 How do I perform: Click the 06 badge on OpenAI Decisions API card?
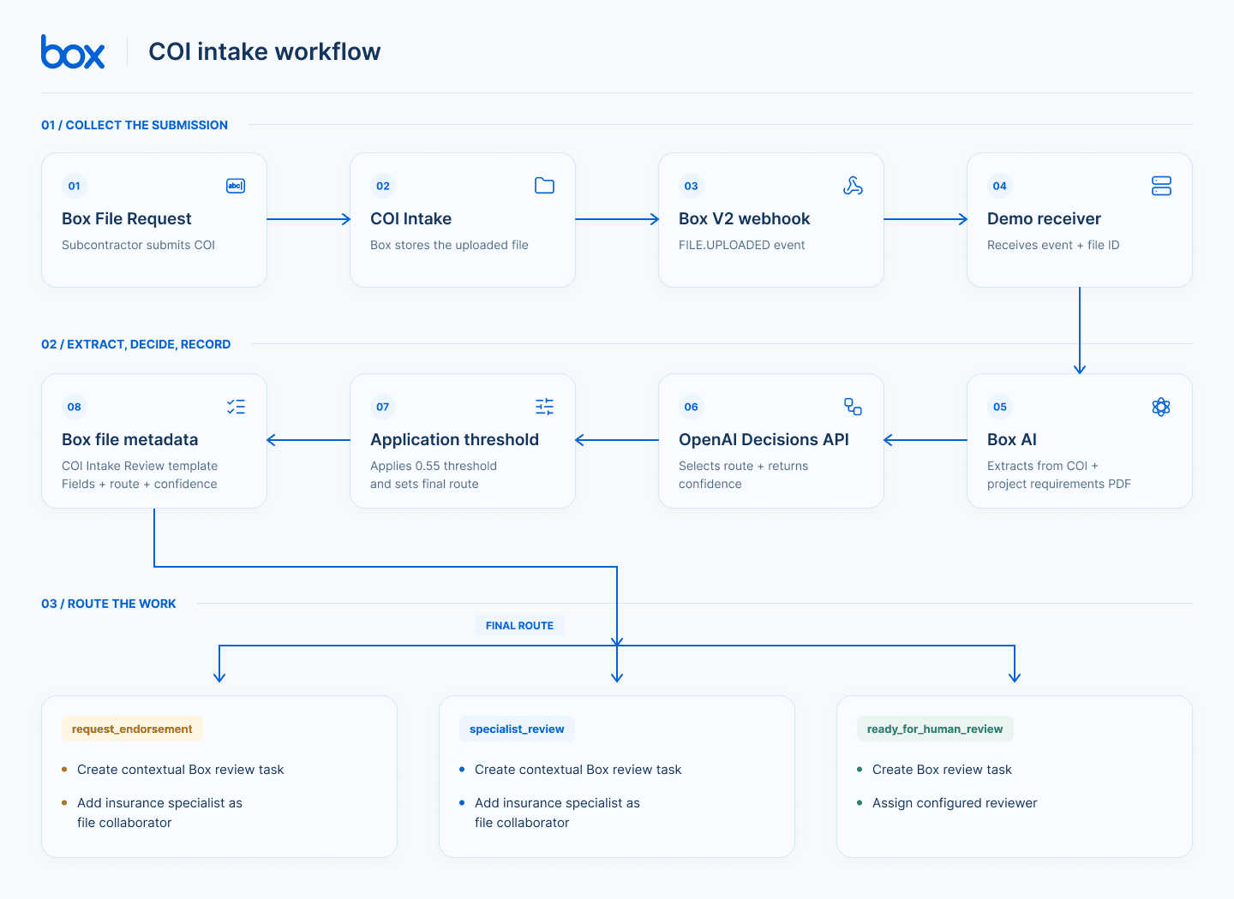692,407
